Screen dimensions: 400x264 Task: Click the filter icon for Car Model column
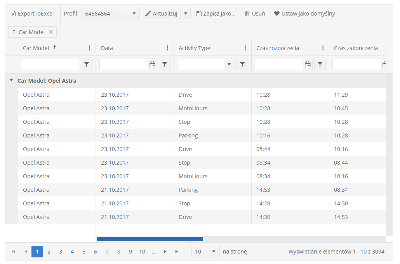pyautogui.click(x=87, y=64)
